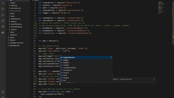Click 'var app = express();' code line
This screenshot has width=174, height=98.
pyautogui.click(x=49, y=41)
